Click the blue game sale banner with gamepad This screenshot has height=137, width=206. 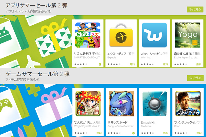(x=36, y=110)
